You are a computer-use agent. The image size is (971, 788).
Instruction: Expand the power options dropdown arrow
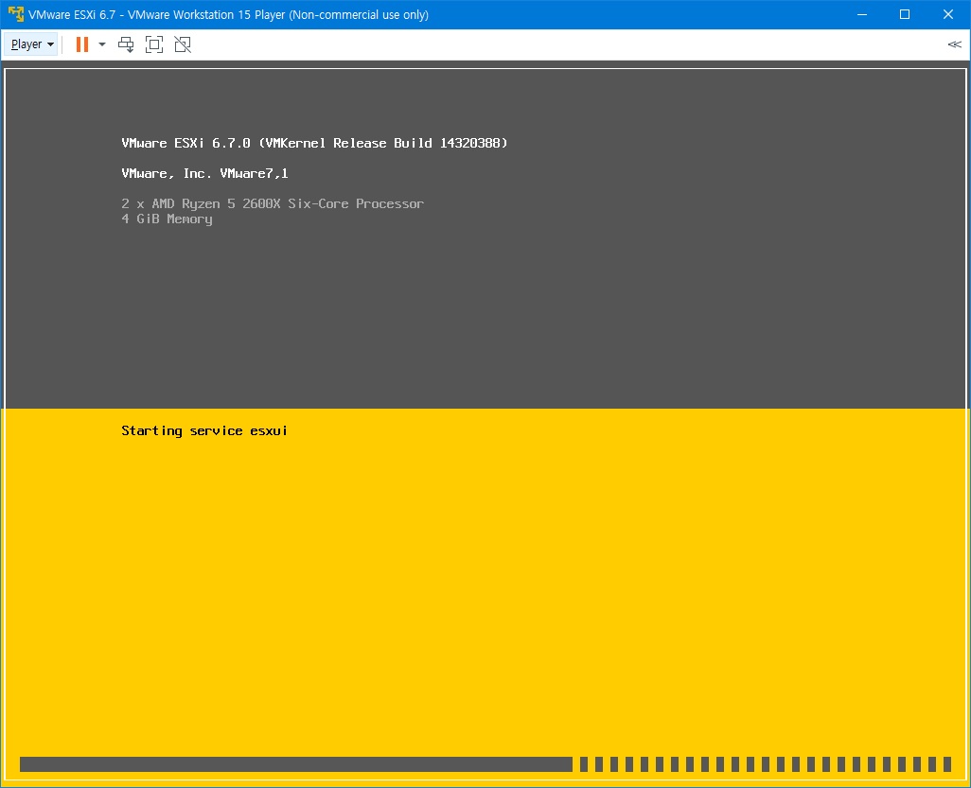[x=102, y=44]
